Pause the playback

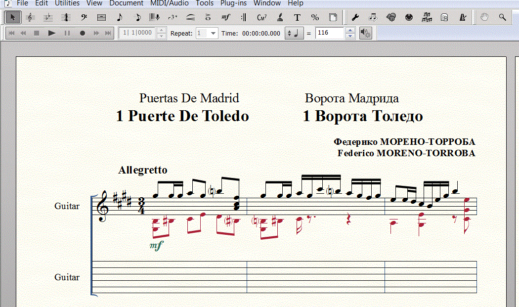click(x=67, y=33)
